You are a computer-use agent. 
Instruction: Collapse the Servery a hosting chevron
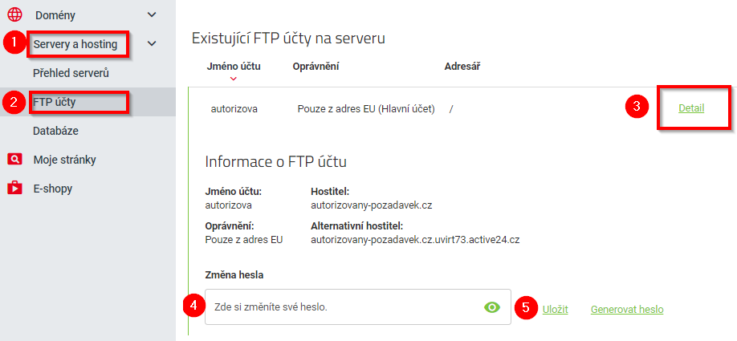coord(153,44)
